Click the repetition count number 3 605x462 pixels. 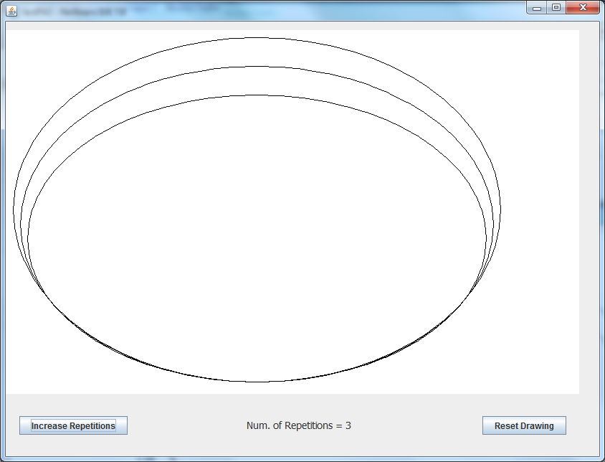click(348, 425)
